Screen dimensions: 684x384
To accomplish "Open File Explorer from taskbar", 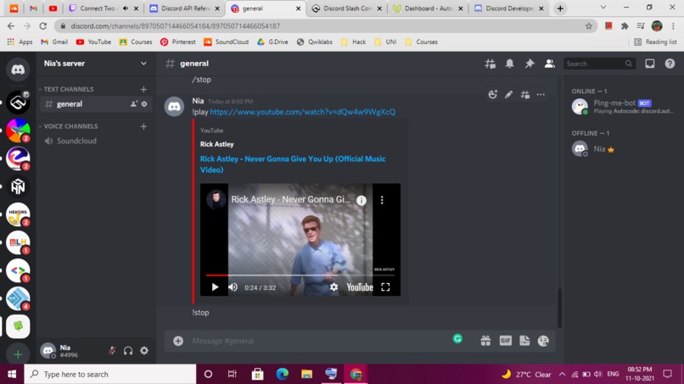I will (306, 374).
